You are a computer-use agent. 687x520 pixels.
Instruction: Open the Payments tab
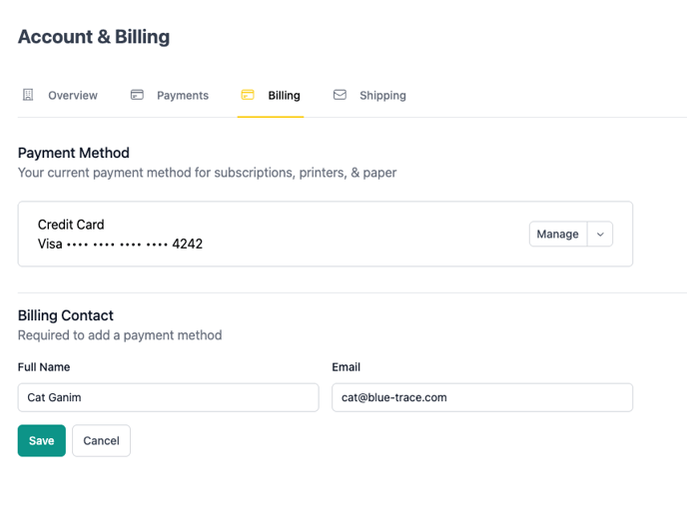coord(182,96)
